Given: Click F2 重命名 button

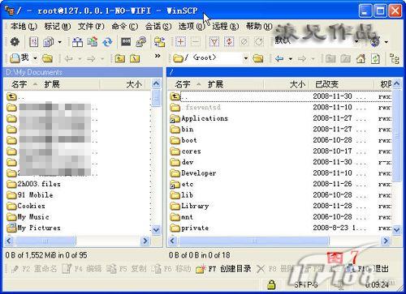Looking at the screenshot, I should pos(34,269).
